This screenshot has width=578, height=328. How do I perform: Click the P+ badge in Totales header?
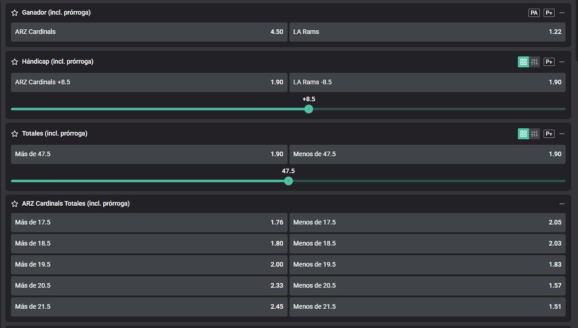click(x=549, y=134)
